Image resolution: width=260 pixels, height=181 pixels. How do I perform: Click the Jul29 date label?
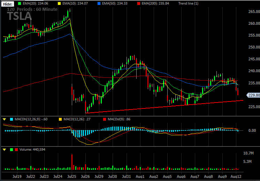[99, 176]
